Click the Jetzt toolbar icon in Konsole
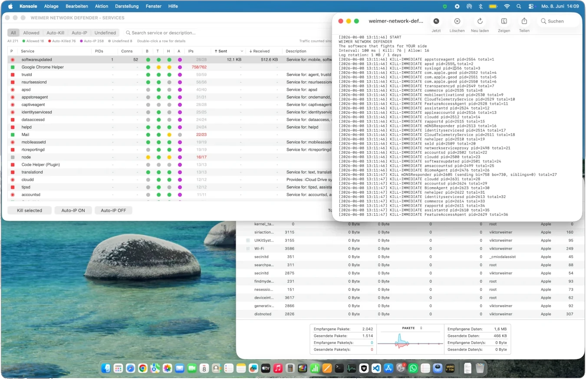 click(x=436, y=21)
